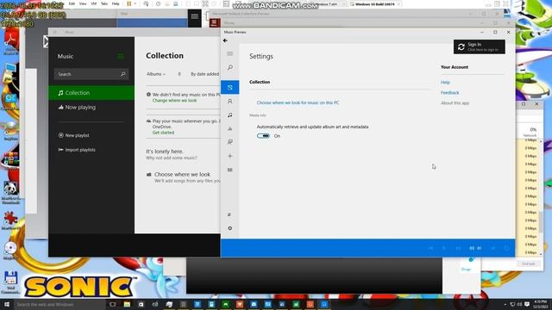Click 'Search the web and Windows' taskbar box
This screenshot has width=552, height=310.
pos(60,304)
